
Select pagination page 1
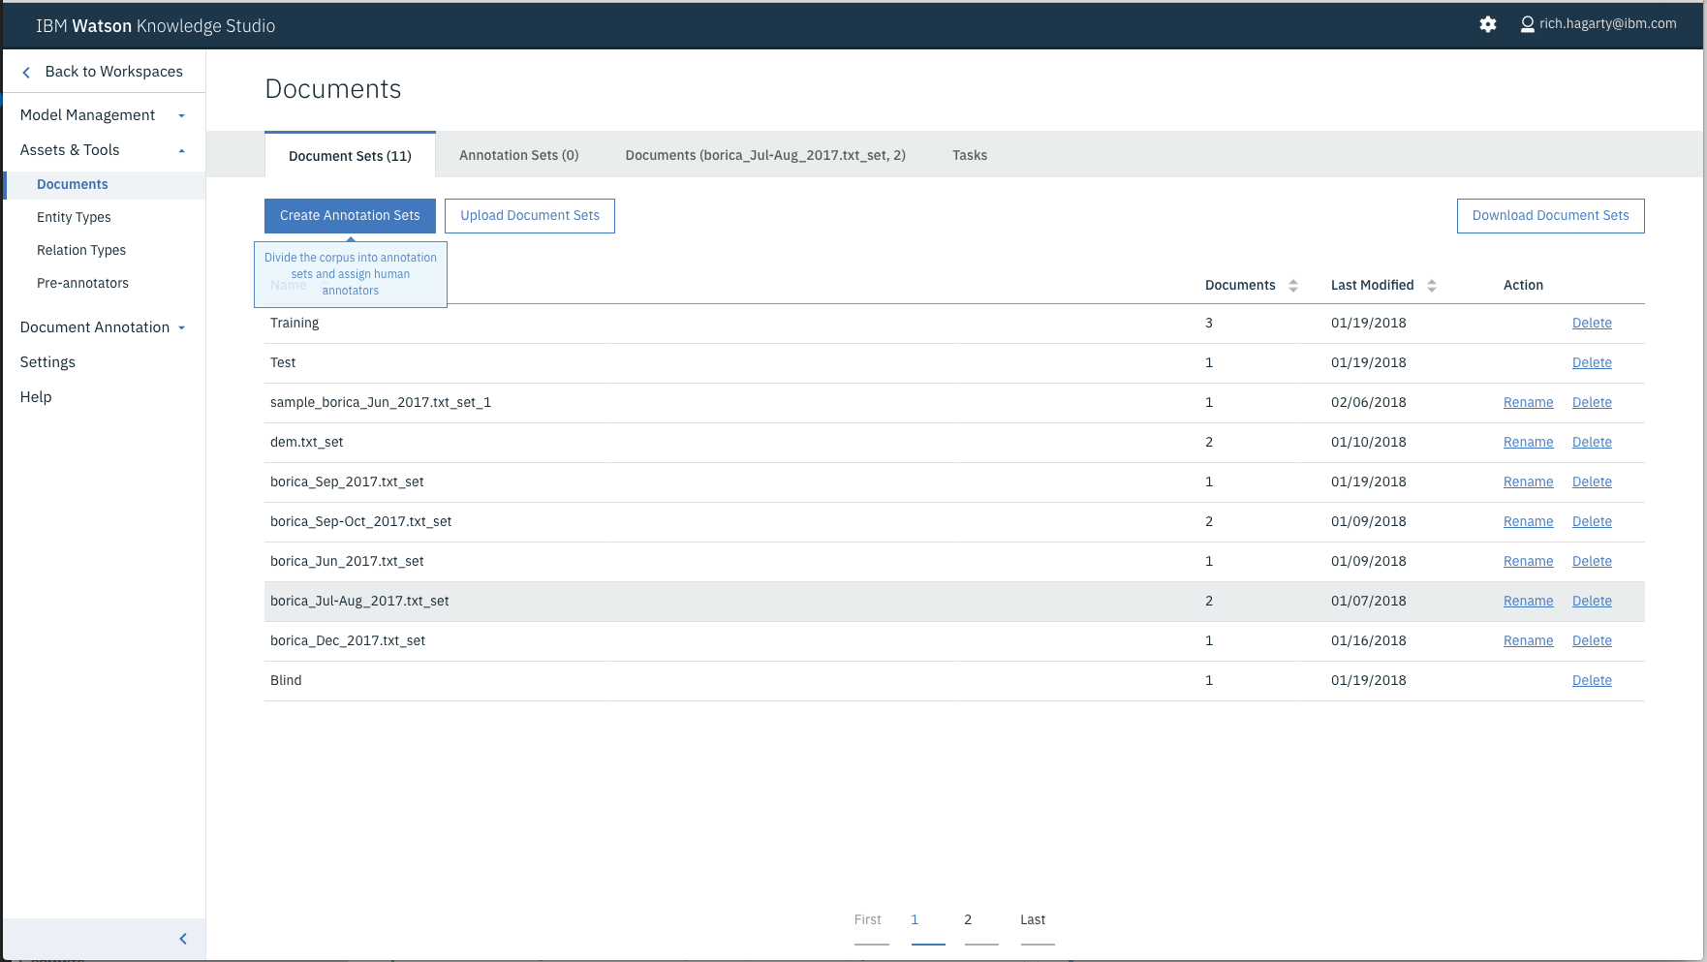point(915,920)
